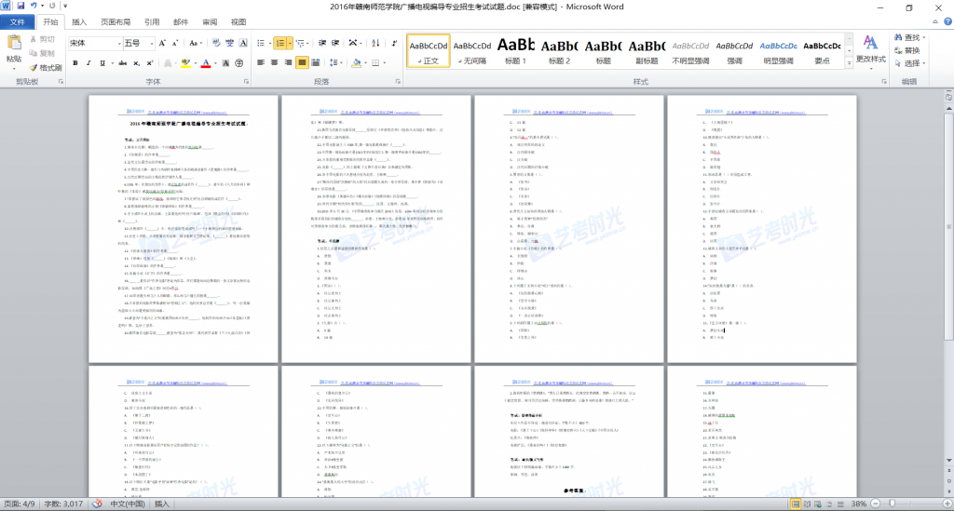The image size is (954, 511).
Task: Apply strikethrough to the text
Action: pyautogui.click(x=120, y=63)
